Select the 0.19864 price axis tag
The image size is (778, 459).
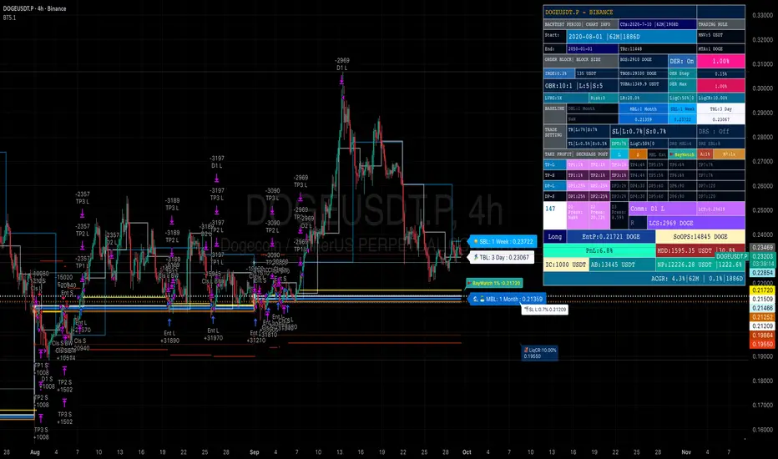(x=762, y=335)
